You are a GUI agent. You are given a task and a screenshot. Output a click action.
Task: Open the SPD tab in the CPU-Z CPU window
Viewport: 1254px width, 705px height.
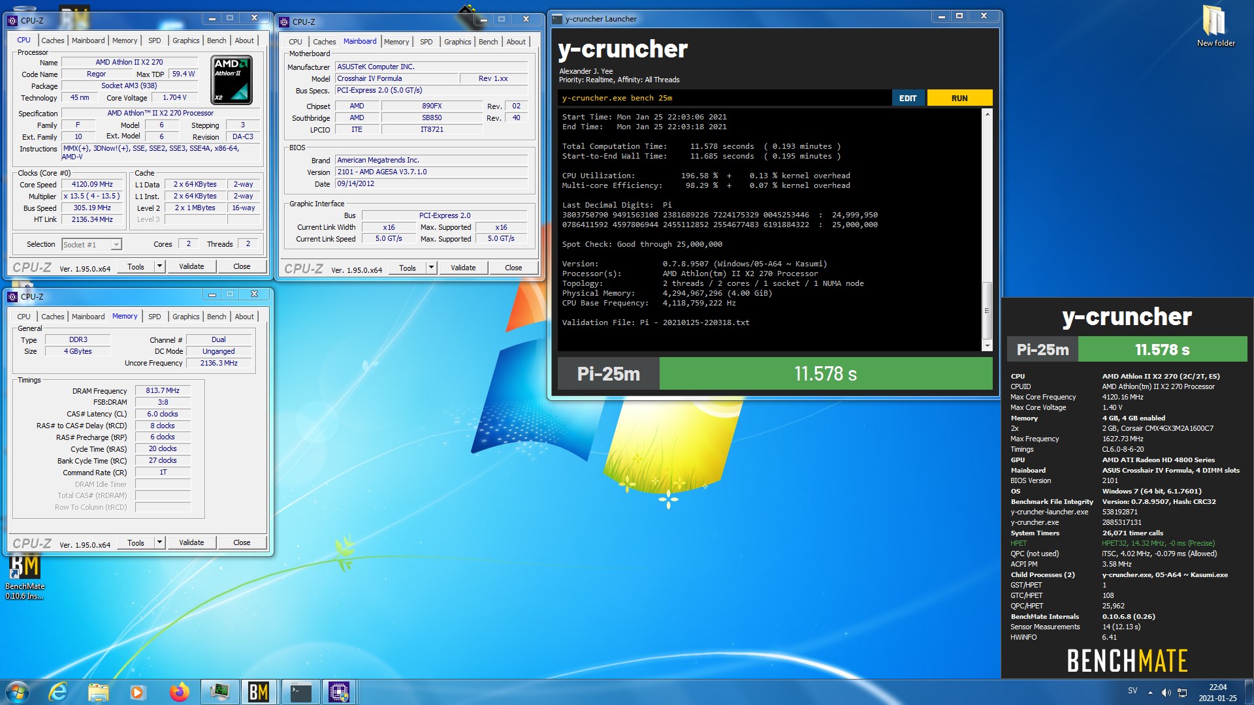pyautogui.click(x=154, y=40)
